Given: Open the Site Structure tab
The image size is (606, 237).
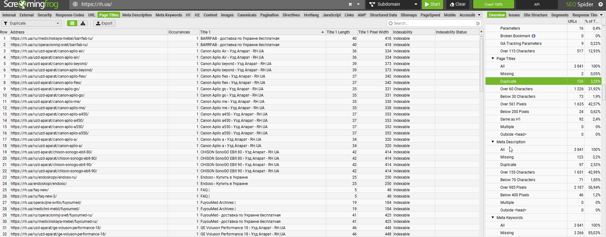Looking at the screenshot, I should 535,15.
